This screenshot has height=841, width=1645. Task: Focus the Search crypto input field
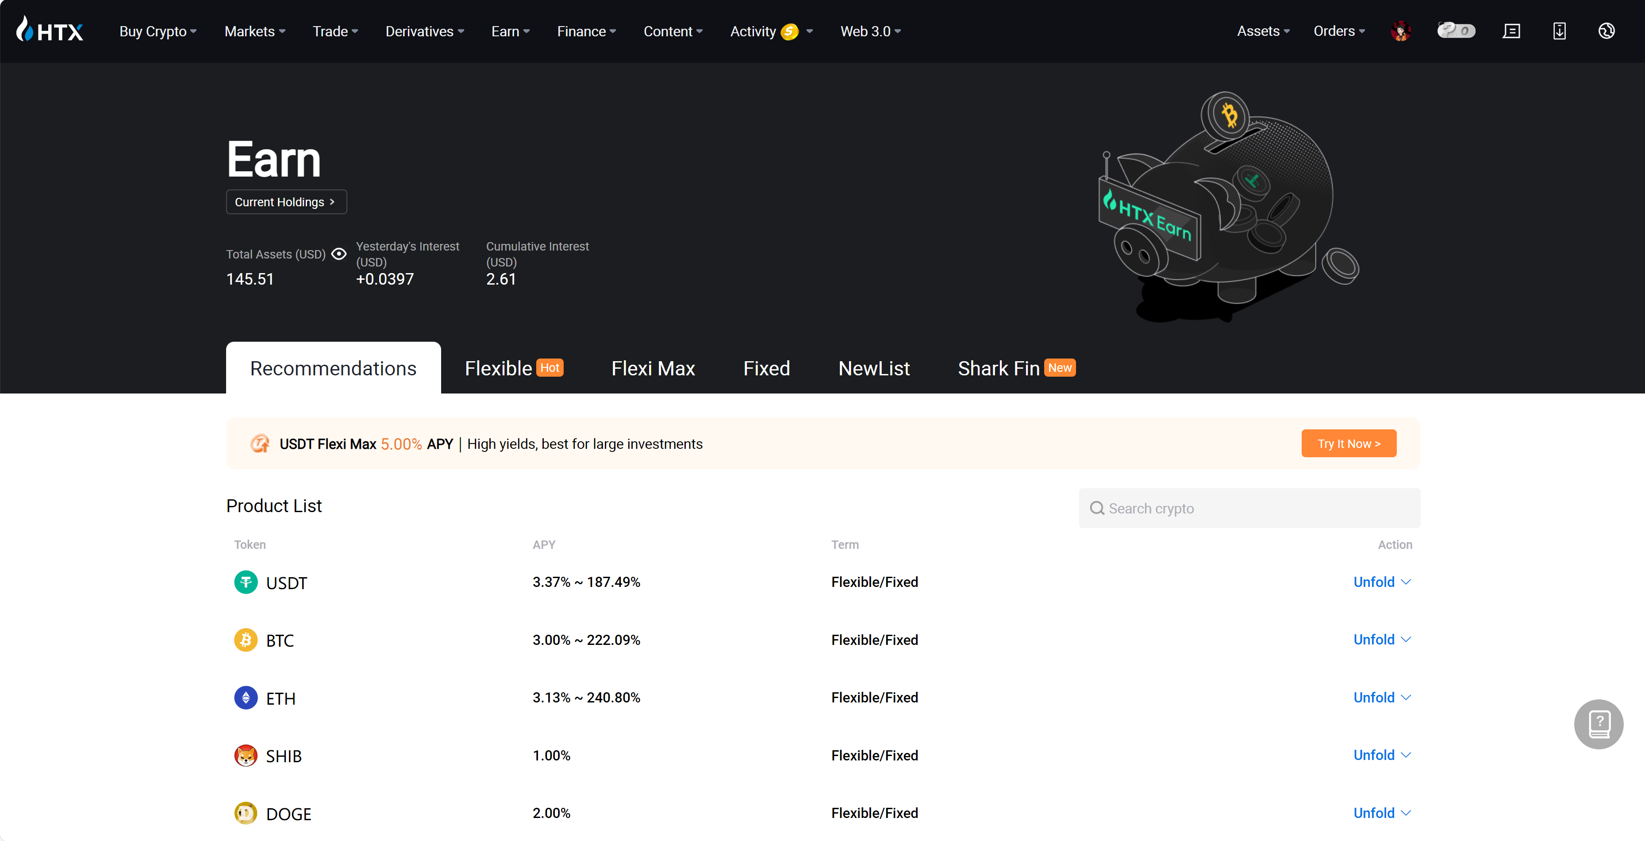point(1249,508)
